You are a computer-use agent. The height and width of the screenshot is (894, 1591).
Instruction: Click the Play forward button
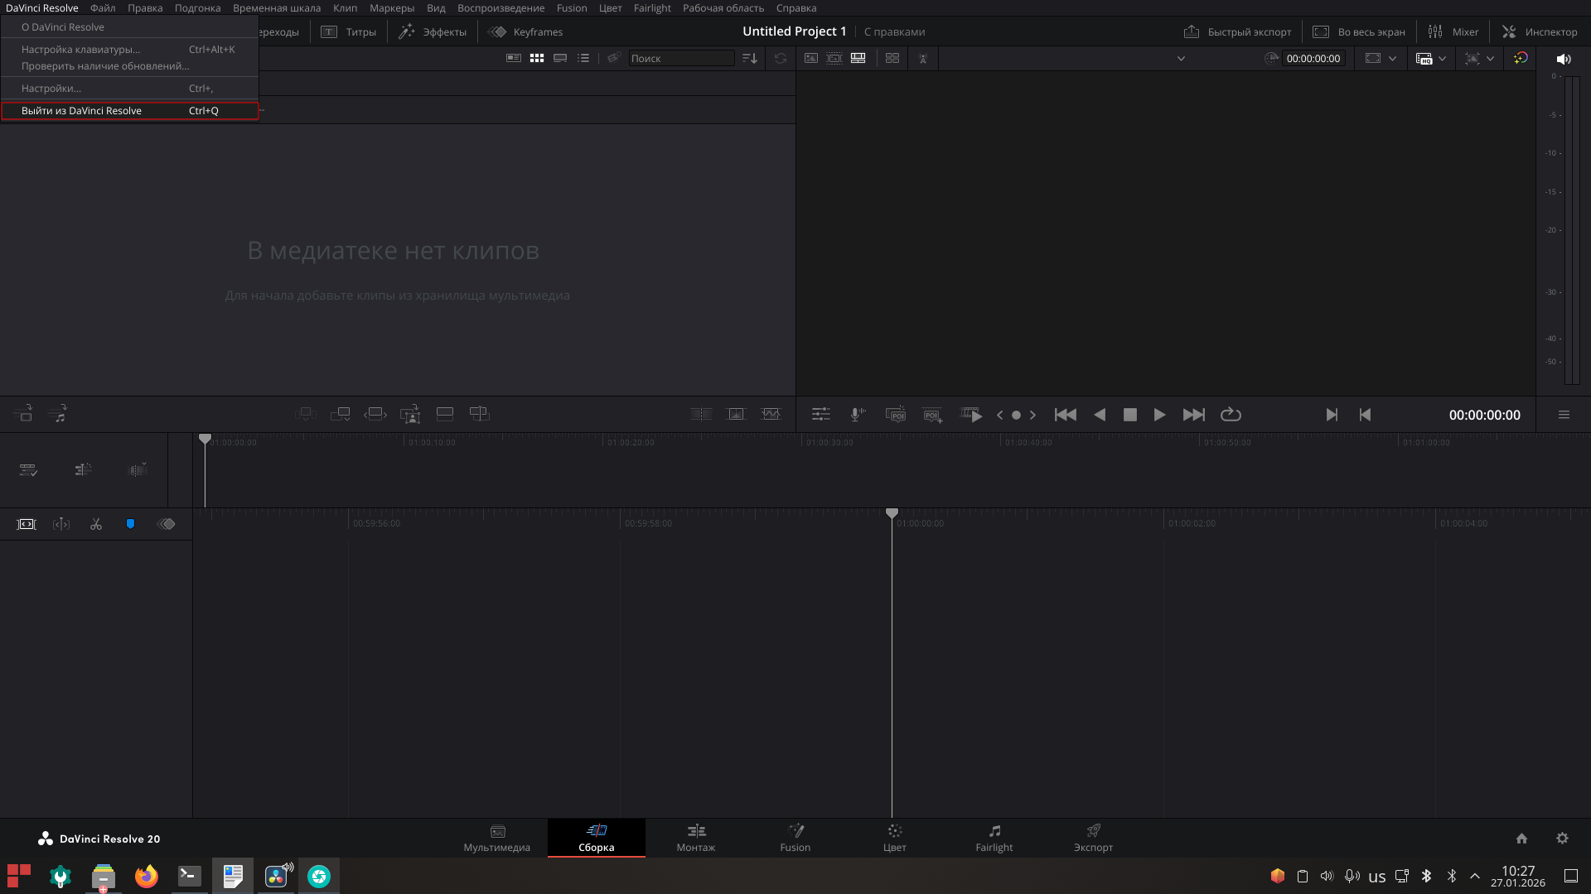click(1159, 415)
